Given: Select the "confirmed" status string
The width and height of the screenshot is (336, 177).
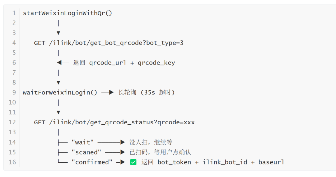Looking at the screenshot, I should tap(92, 162).
